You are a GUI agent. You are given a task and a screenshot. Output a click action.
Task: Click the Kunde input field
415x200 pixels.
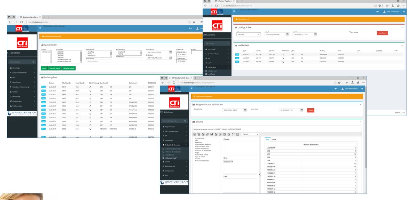click(197, 53)
